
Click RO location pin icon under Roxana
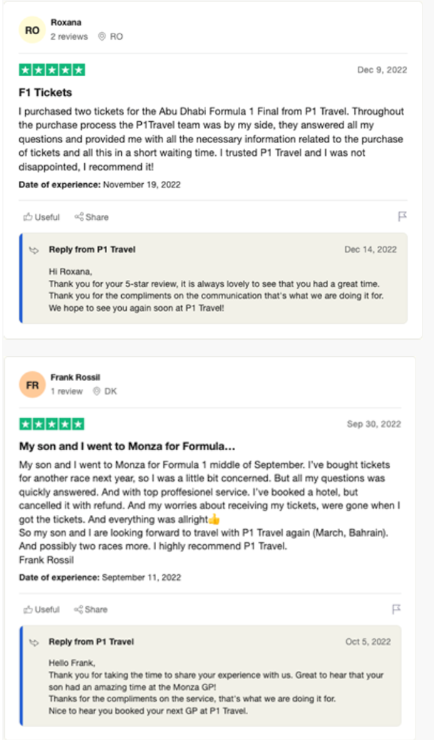pyautogui.click(x=102, y=37)
